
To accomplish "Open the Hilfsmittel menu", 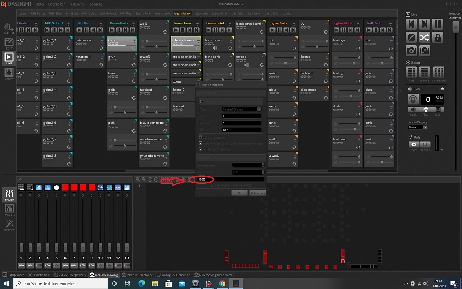I will click(78, 4).
